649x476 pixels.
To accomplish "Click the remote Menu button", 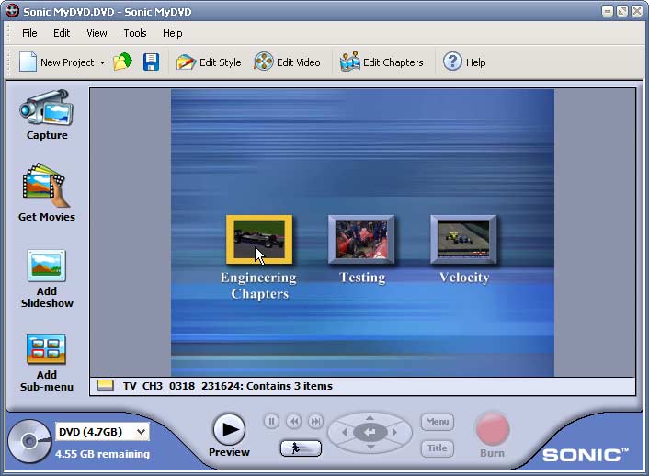I will (437, 422).
